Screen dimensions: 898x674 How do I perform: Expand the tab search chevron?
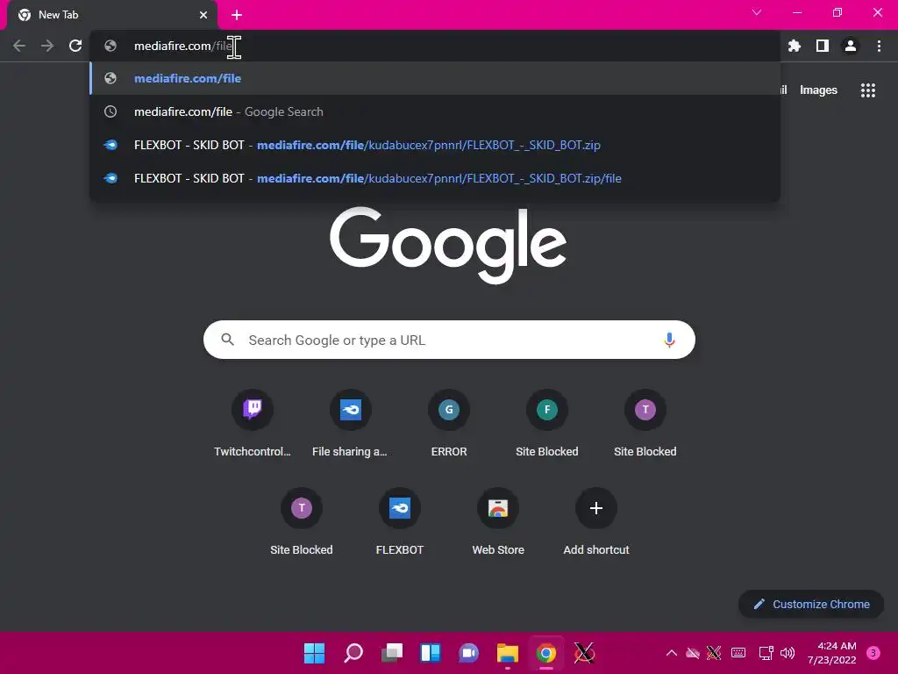[757, 12]
